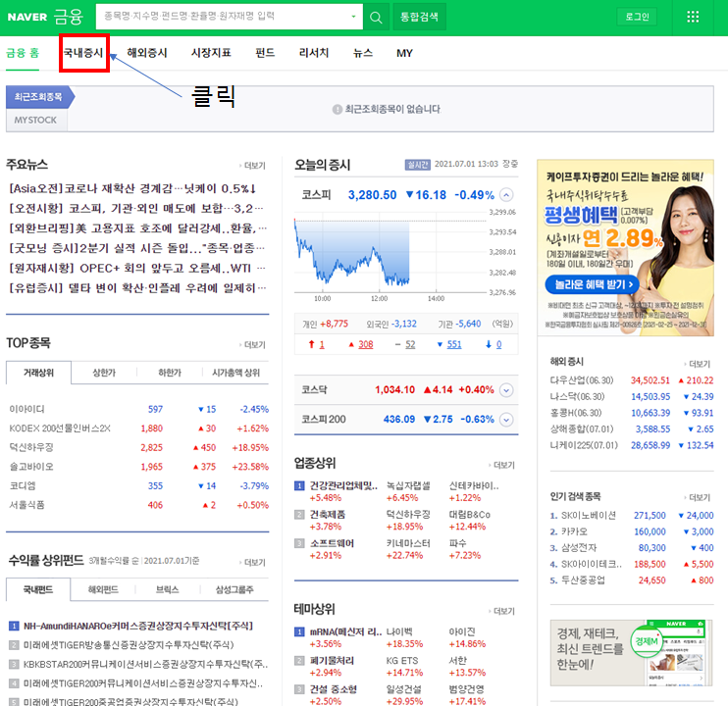Collapse the 코스피 chart with chevron

click(x=506, y=195)
